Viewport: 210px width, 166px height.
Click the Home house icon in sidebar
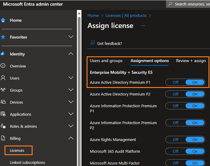[x=3, y=20]
